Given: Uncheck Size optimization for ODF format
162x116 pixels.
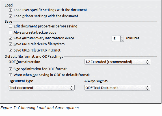Looking at the screenshot, I should tap(10, 69).
